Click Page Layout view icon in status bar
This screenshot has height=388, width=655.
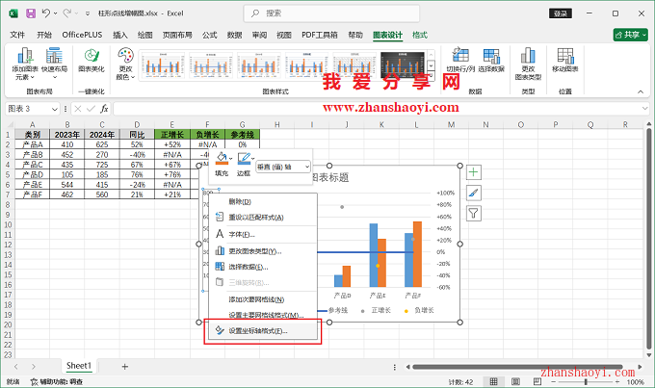click(515, 381)
